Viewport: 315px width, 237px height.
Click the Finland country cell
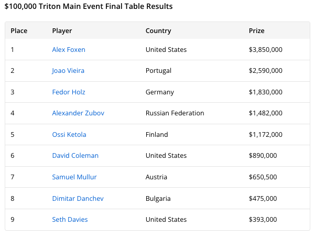pyautogui.click(x=157, y=135)
